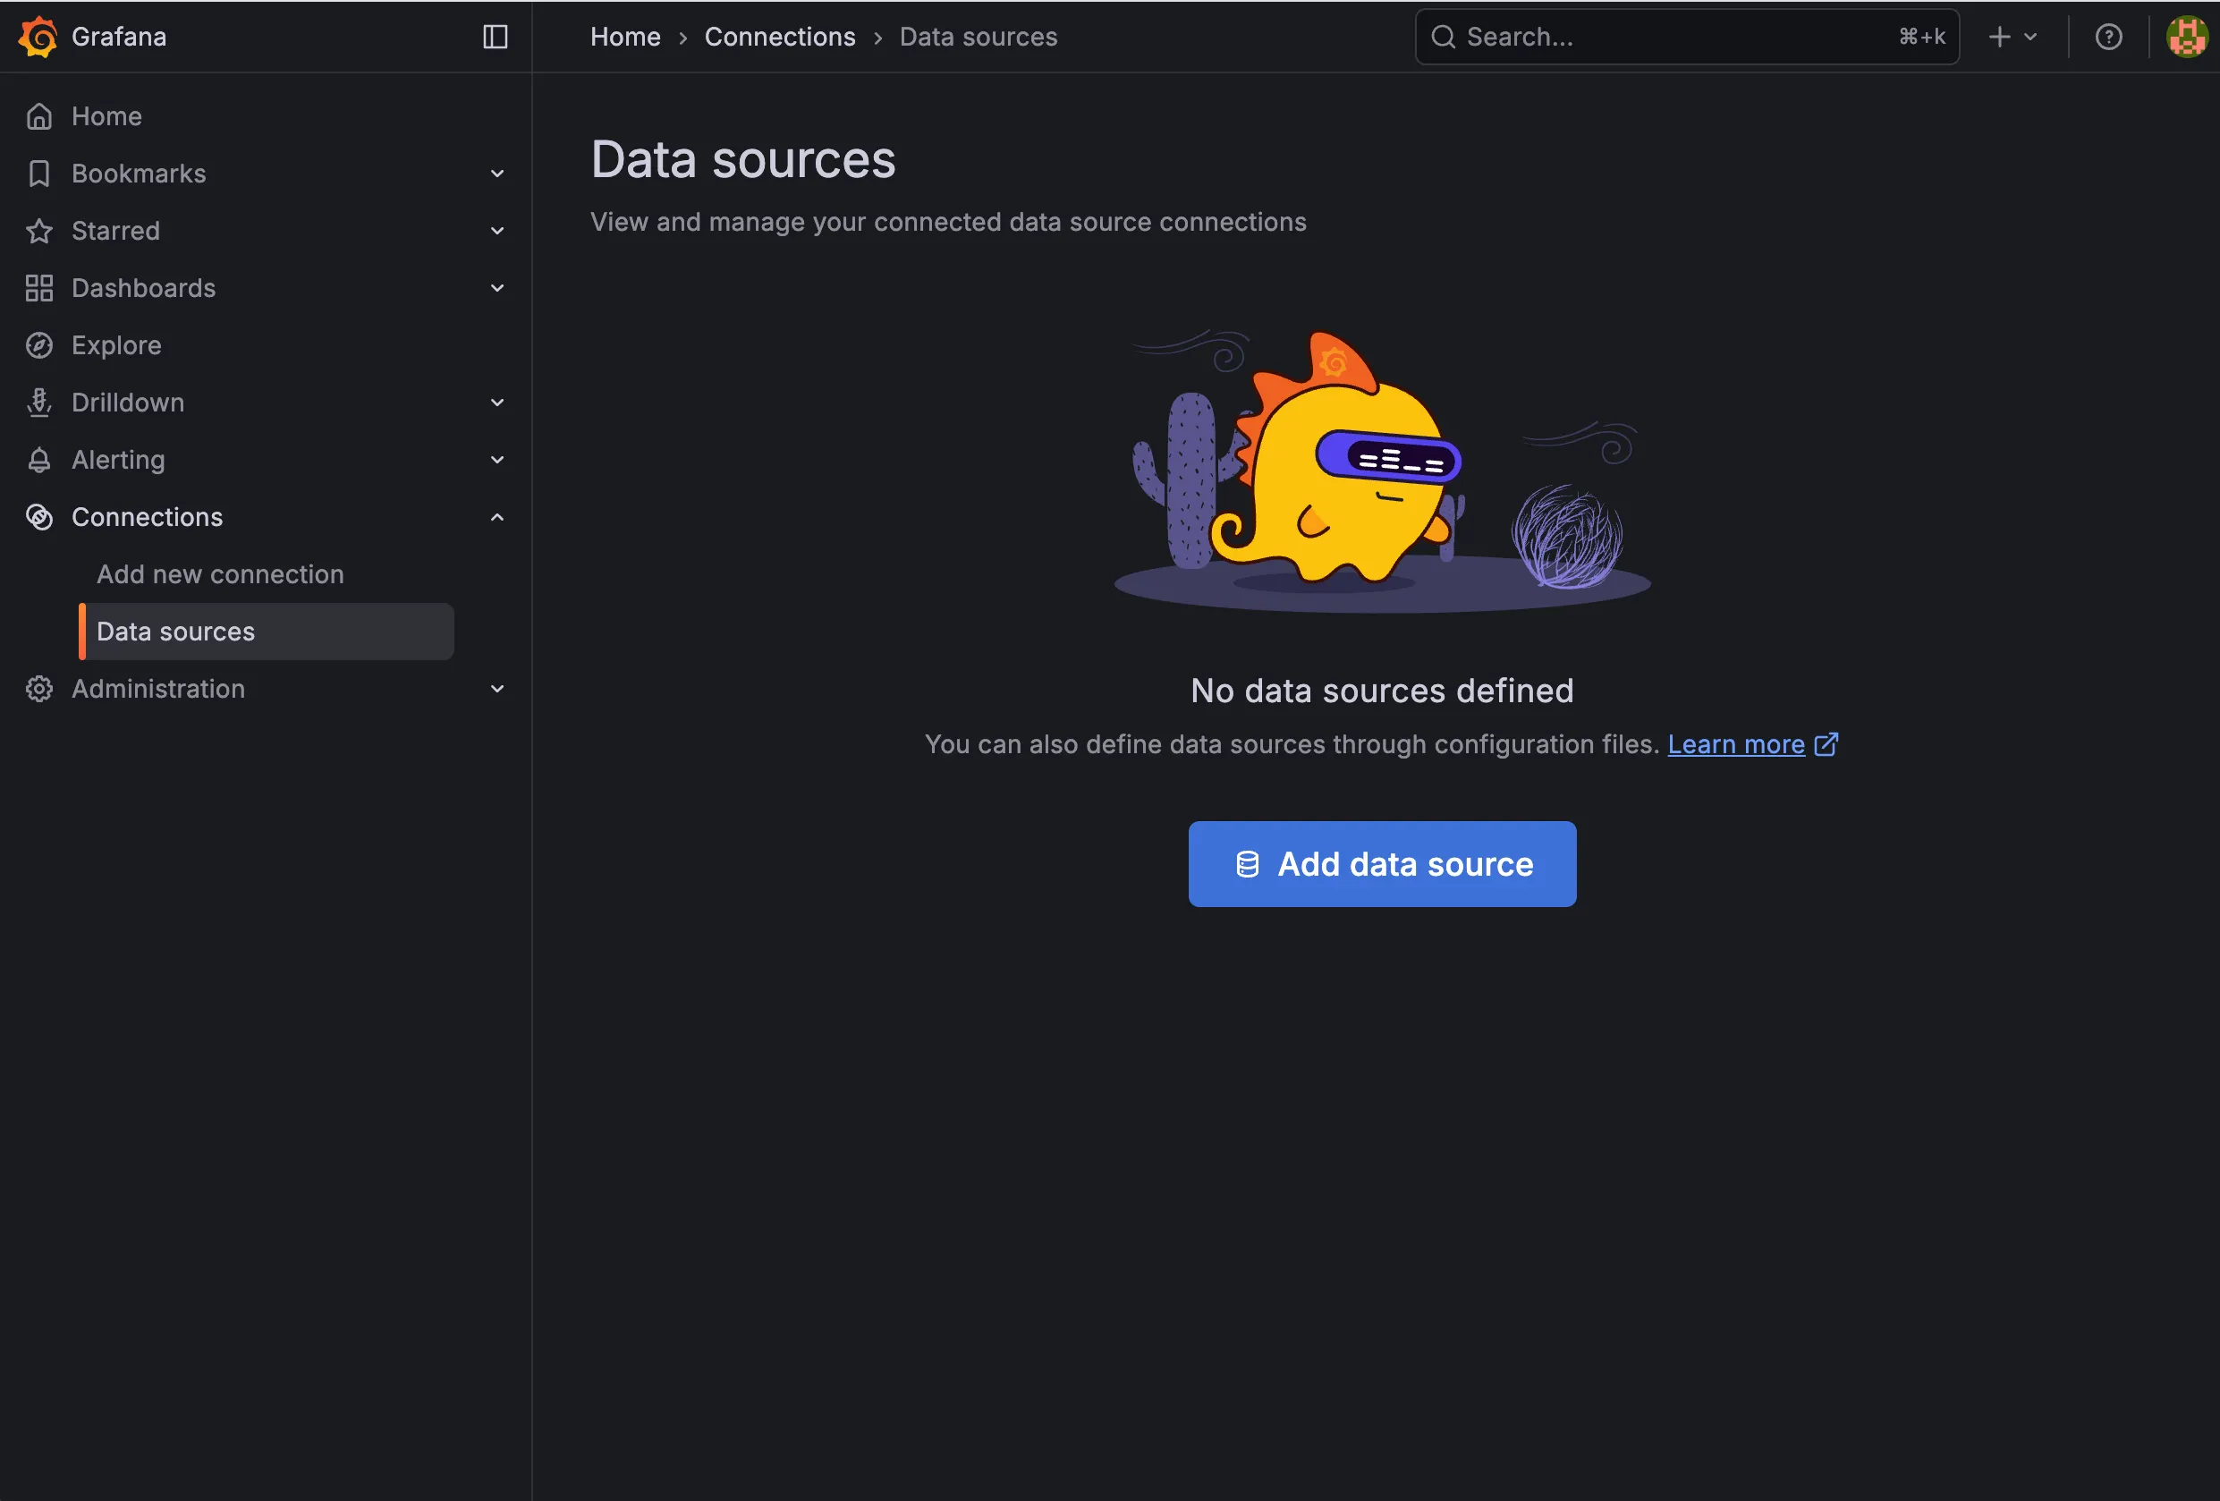Select Data sources in sidebar

click(176, 632)
